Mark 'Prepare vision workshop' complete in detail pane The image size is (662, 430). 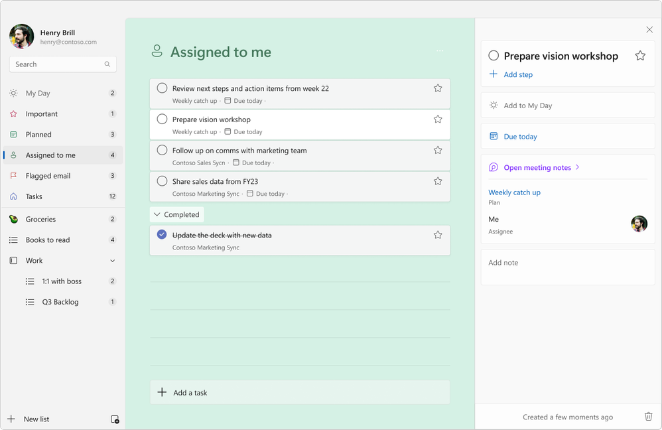pyautogui.click(x=494, y=56)
